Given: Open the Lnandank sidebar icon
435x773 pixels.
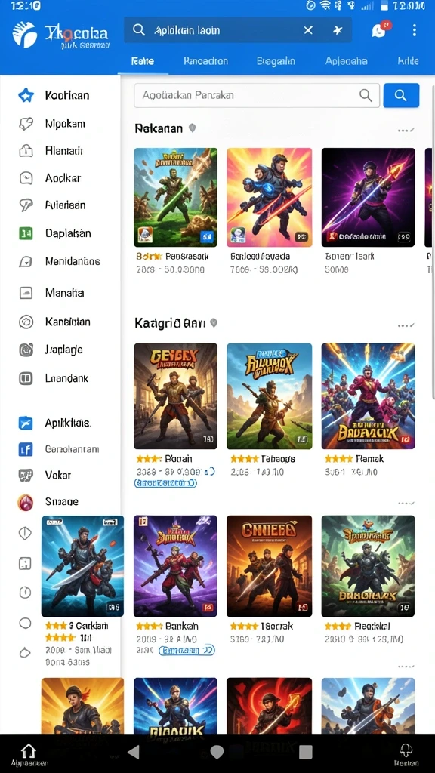Looking at the screenshot, I should (x=26, y=379).
